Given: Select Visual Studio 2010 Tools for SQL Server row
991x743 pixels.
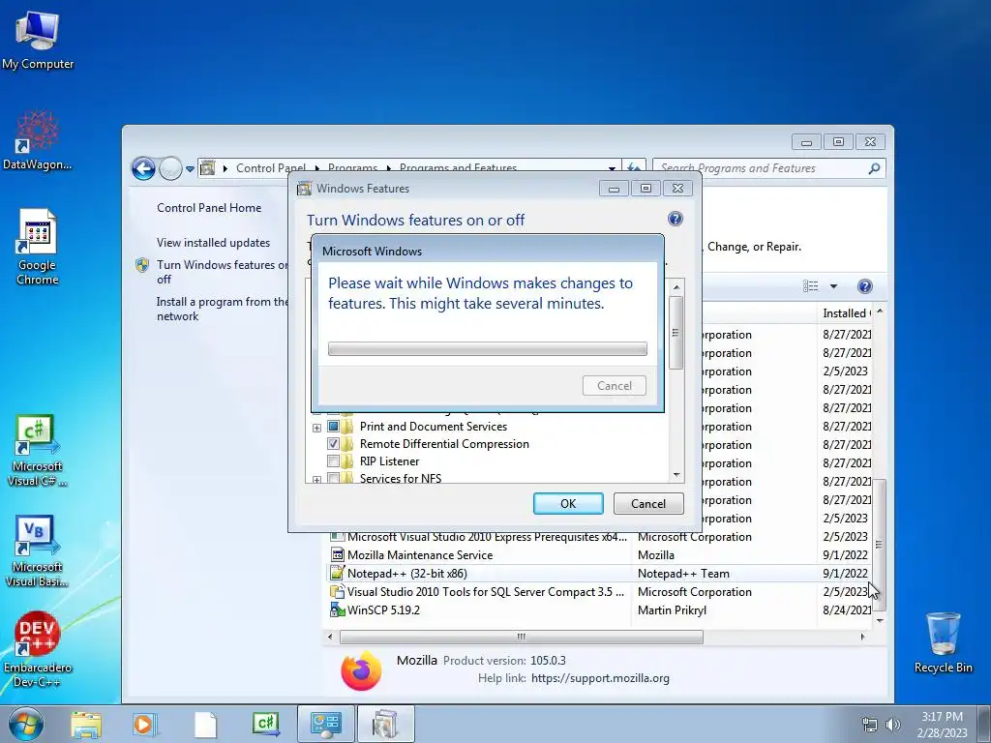Looking at the screenshot, I should click(x=599, y=591).
